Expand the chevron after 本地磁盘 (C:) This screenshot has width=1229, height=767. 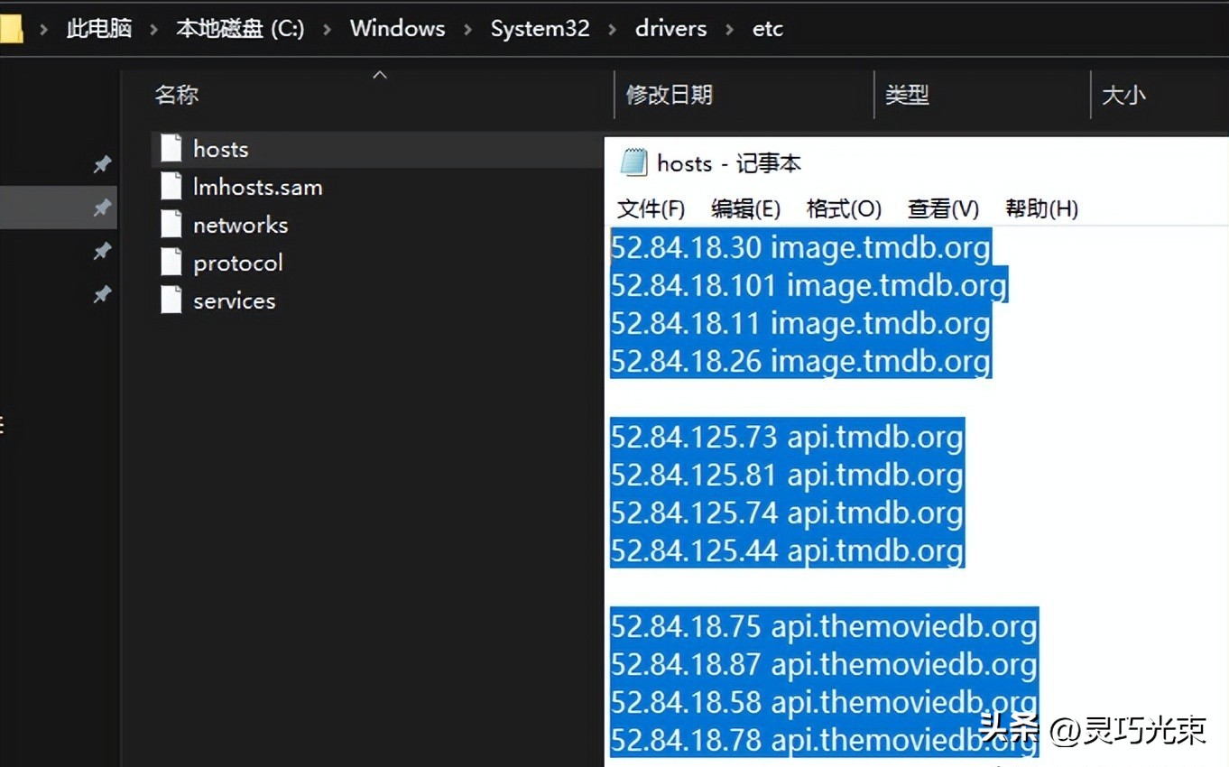[328, 29]
